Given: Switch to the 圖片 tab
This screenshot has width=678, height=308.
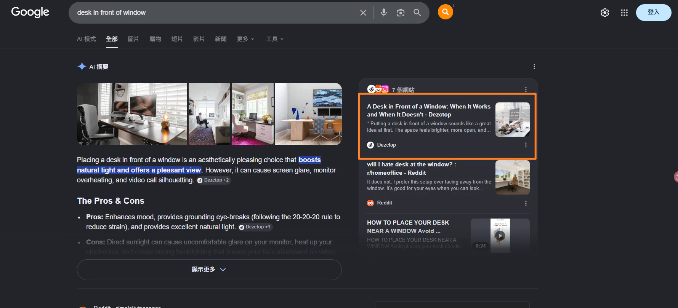Looking at the screenshot, I should [133, 39].
